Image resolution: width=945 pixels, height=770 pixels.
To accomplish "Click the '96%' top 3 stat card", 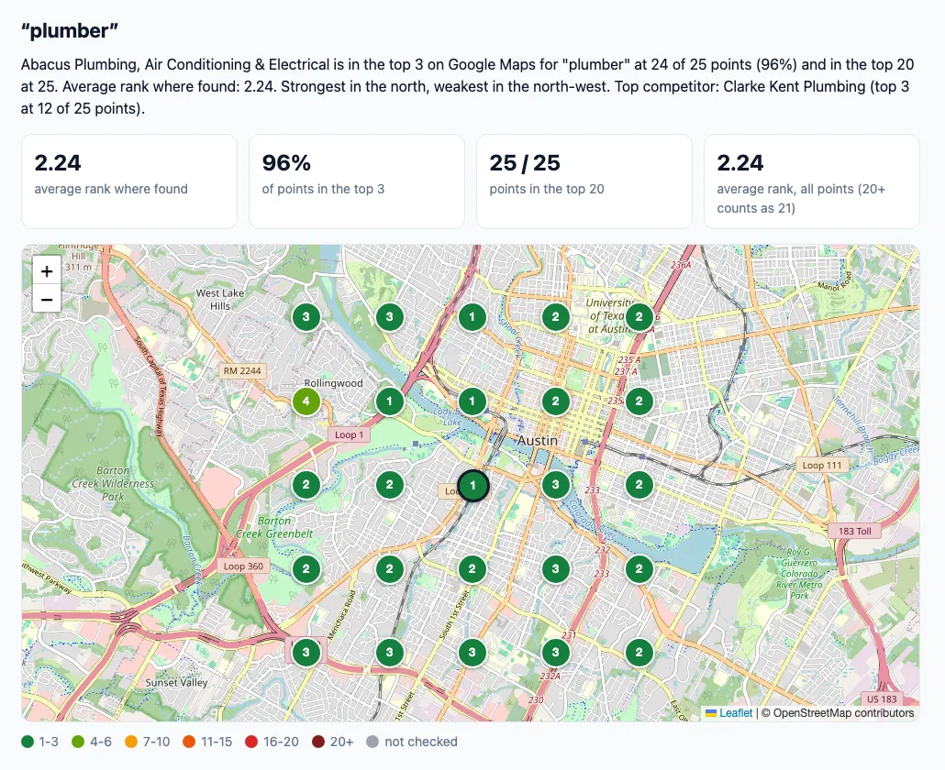I will pyautogui.click(x=357, y=181).
